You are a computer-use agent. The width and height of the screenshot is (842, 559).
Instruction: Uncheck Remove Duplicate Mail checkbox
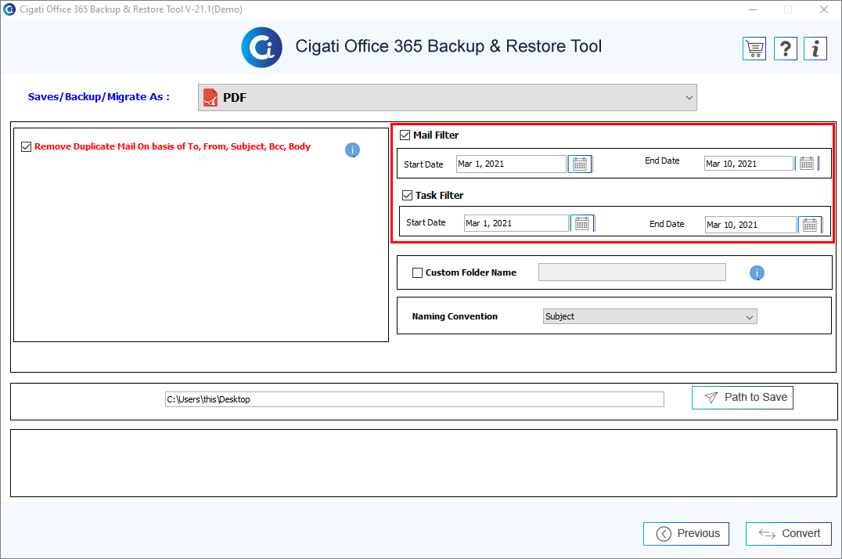point(27,146)
